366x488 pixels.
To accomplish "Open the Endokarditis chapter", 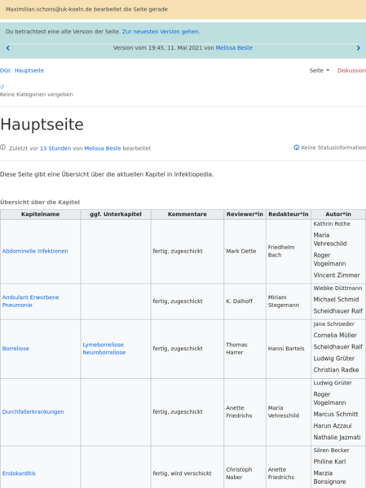I will click(x=19, y=473).
